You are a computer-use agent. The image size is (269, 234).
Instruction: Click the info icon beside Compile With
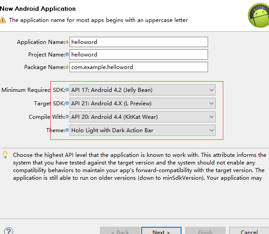pos(67,117)
